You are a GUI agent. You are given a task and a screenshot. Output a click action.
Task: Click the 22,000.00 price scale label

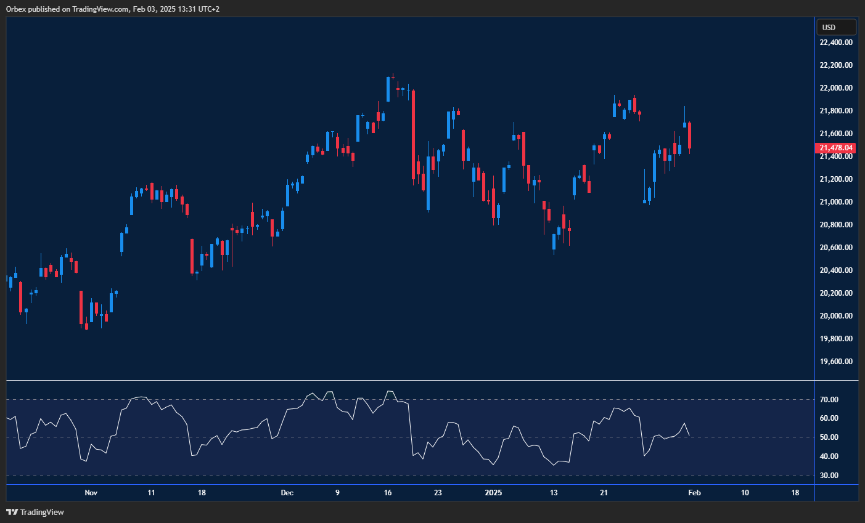click(x=836, y=88)
